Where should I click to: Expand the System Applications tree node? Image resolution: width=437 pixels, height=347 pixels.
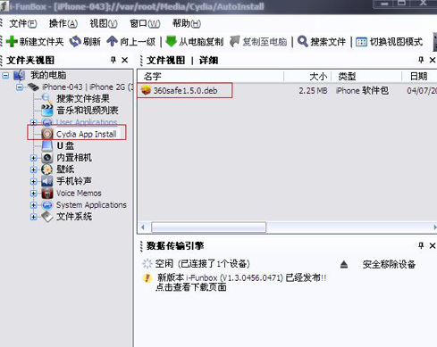pos(34,205)
